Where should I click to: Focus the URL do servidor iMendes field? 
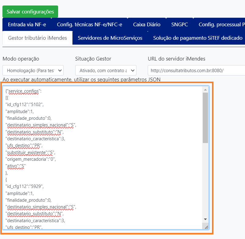(x=196, y=70)
